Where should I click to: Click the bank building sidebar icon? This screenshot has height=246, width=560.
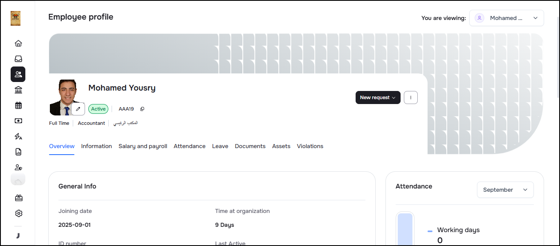pos(18,90)
